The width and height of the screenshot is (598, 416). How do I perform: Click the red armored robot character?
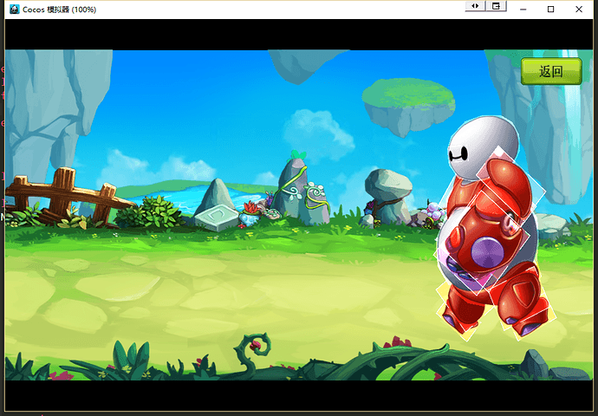[x=494, y=229]
